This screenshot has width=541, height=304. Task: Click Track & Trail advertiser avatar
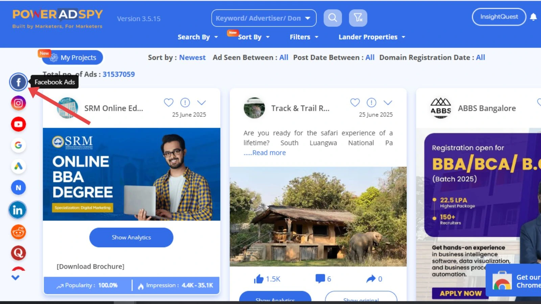click(254, 108)
